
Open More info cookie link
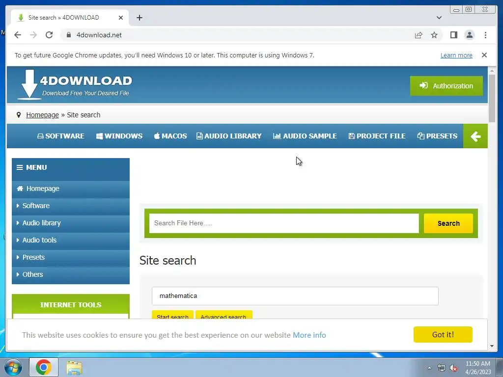pyautogui.click(x=309, y=335)
